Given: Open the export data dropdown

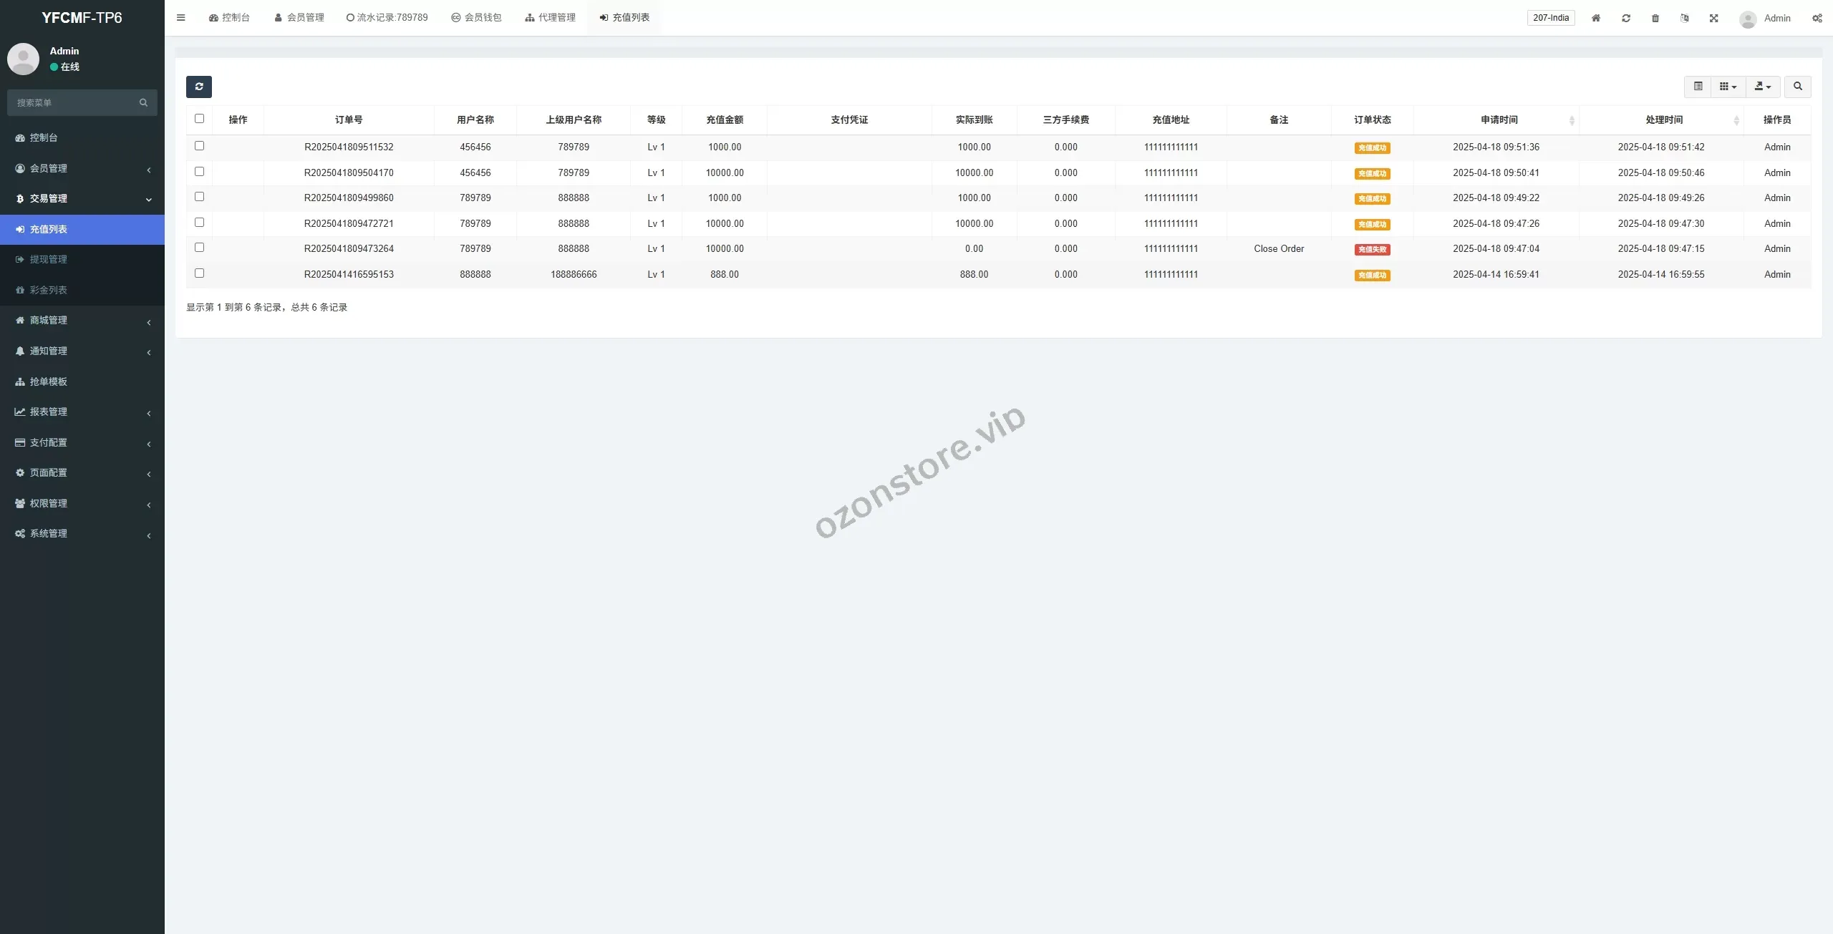Looking at the screenshot, I should (x=1762, y=87).
